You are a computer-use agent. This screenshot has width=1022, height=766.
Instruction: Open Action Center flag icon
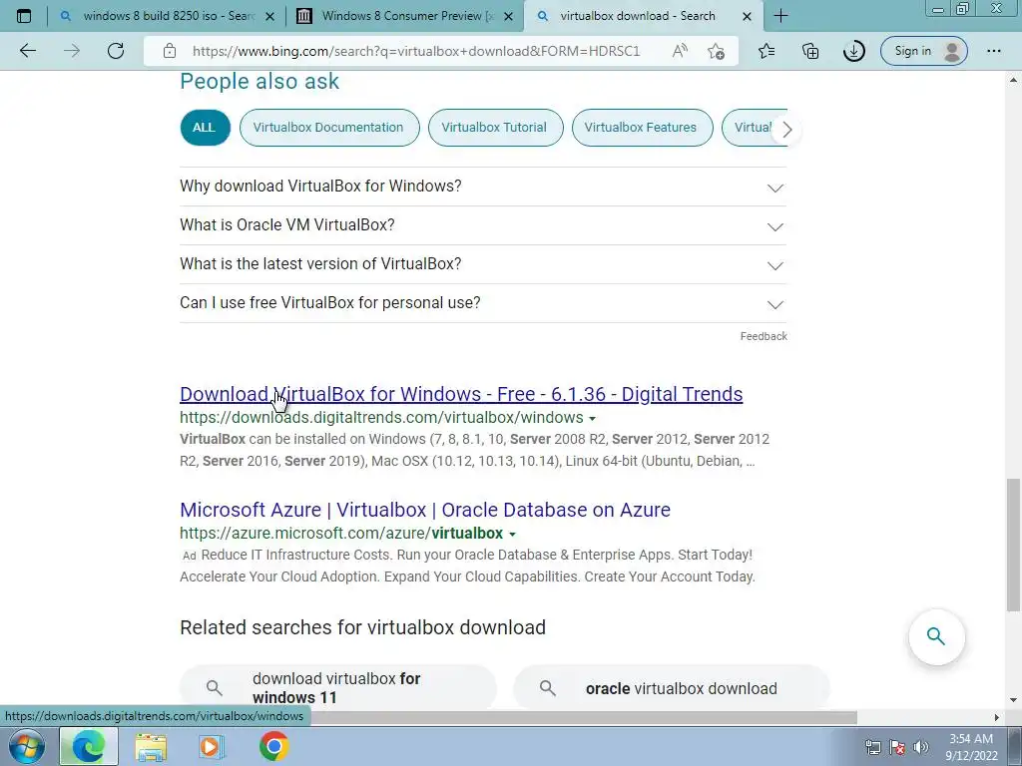point(897,747)
